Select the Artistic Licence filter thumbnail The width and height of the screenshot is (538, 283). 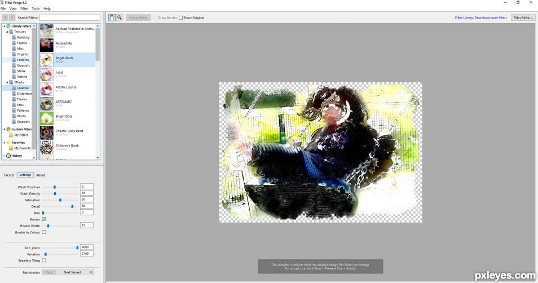46,89
